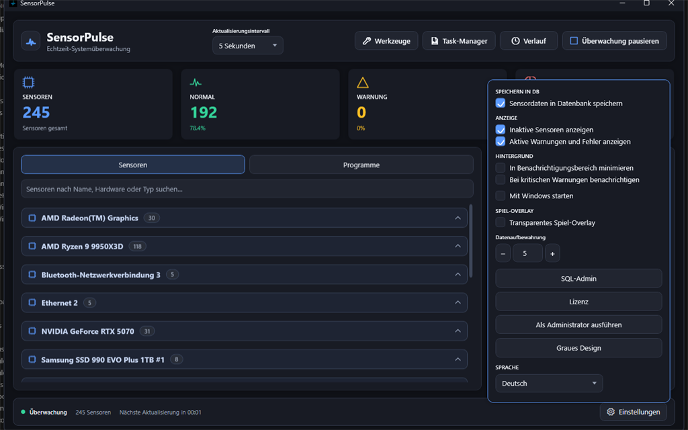The image size is (688, 430).
Task: Click the 192 normal sensors value
Action: (x=204, y=112)
